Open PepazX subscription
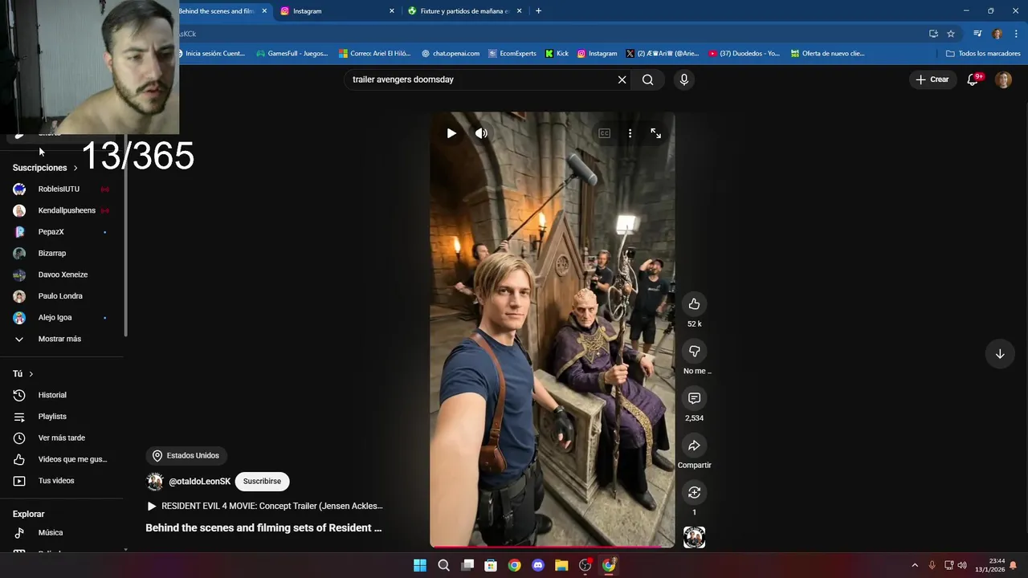The image size is (1028, 578). [62, 232]
